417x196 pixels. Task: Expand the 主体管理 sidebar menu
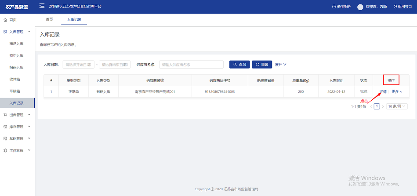coord(17,150)
